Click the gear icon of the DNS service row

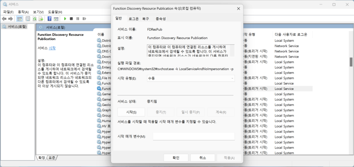point(99,51)
